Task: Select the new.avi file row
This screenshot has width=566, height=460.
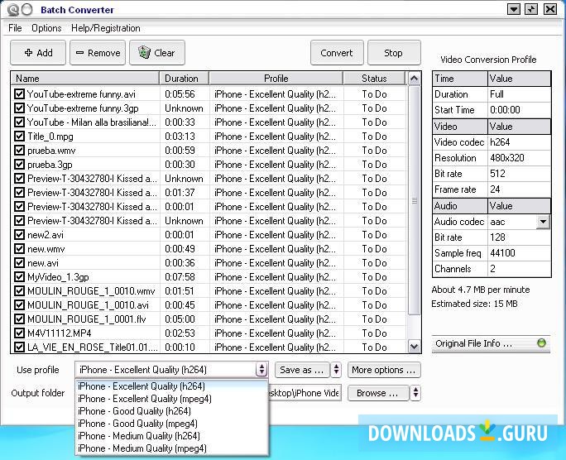Action: (x=209, y=263)
